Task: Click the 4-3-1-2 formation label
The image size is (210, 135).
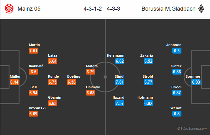Action: [93, 9]
